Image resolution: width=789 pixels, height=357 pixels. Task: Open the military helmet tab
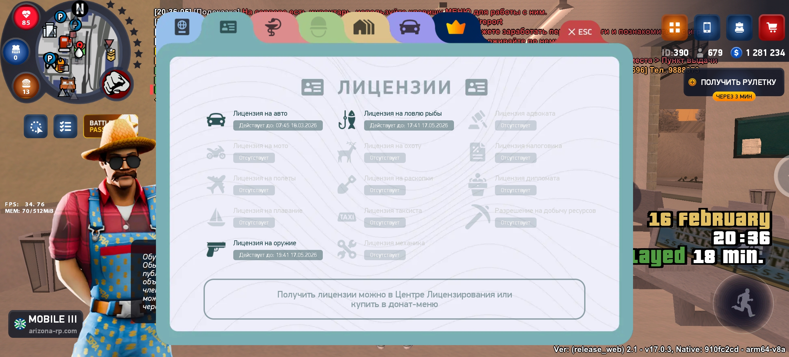coord(319,27)
